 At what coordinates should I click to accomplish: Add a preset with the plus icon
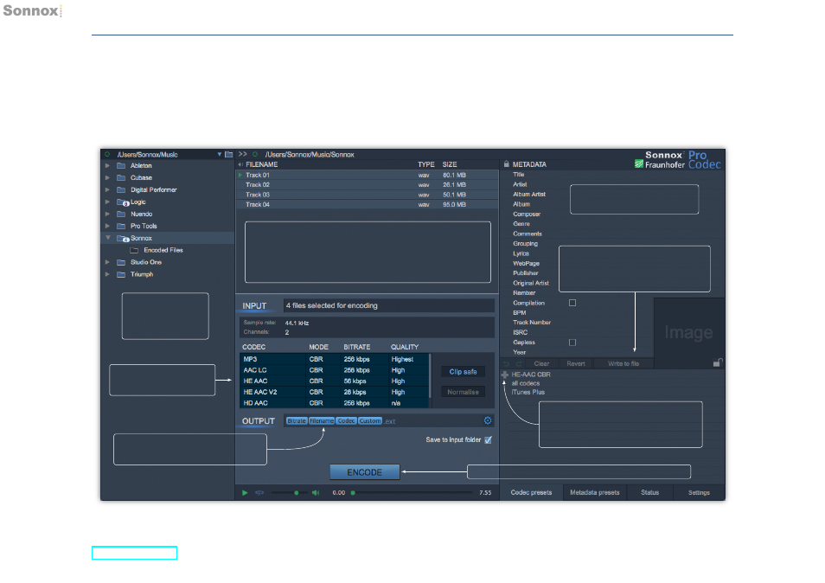tap(504, 375)
